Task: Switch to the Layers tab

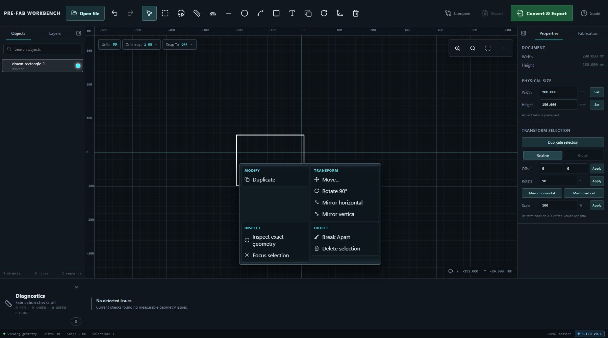Action: [x=55, y=33]
